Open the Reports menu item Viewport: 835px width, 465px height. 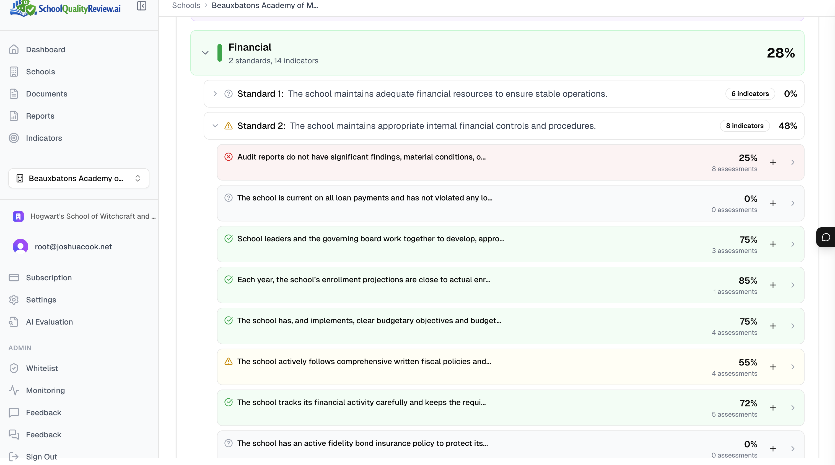40,116
